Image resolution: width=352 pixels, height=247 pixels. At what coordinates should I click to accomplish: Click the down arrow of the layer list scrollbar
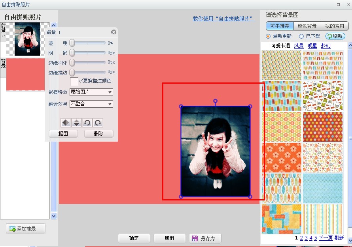[54, 216]
